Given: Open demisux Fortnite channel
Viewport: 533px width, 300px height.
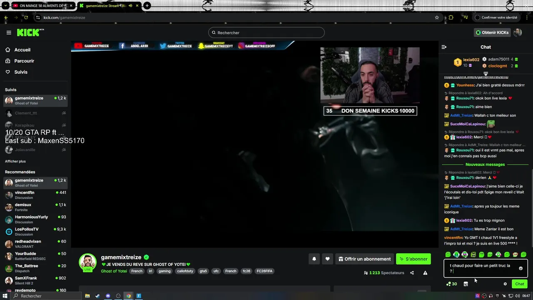Looking at the screenshot, I should (35, 207).
